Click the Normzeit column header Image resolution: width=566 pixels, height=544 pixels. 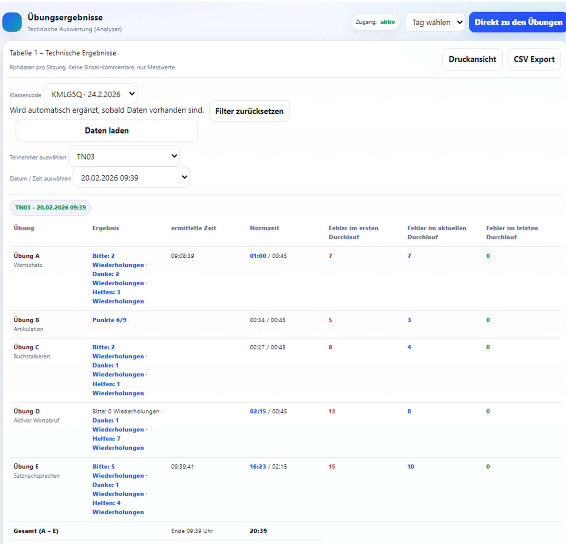click(x=264, y=228)
